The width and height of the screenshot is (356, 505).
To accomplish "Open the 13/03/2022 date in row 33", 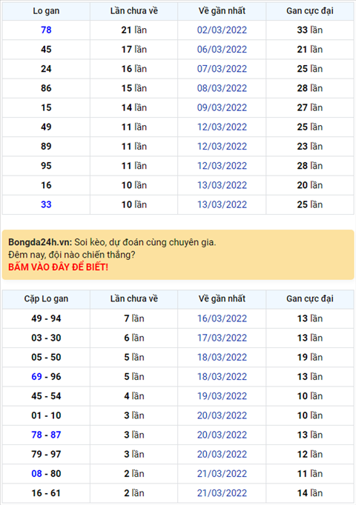I will [222, 204].
